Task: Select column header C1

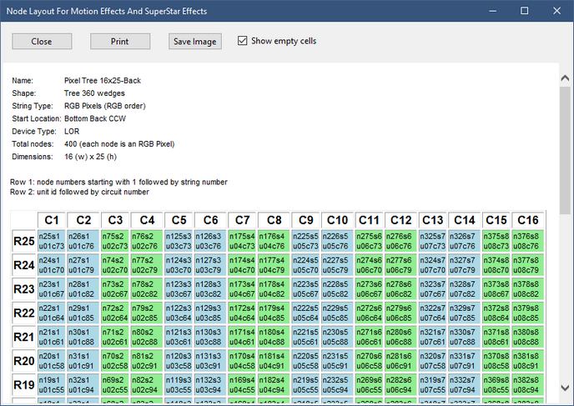Action: click(52, 220)
